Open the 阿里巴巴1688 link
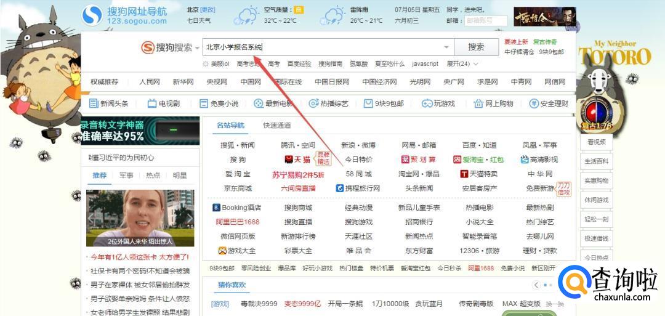Viewport: 665px width, 316px height. click(238, 222)
